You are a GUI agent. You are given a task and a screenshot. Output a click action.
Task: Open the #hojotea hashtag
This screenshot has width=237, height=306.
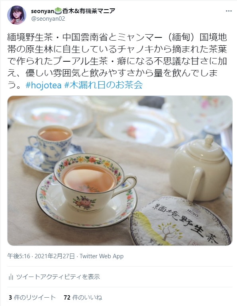coord(43,85)
